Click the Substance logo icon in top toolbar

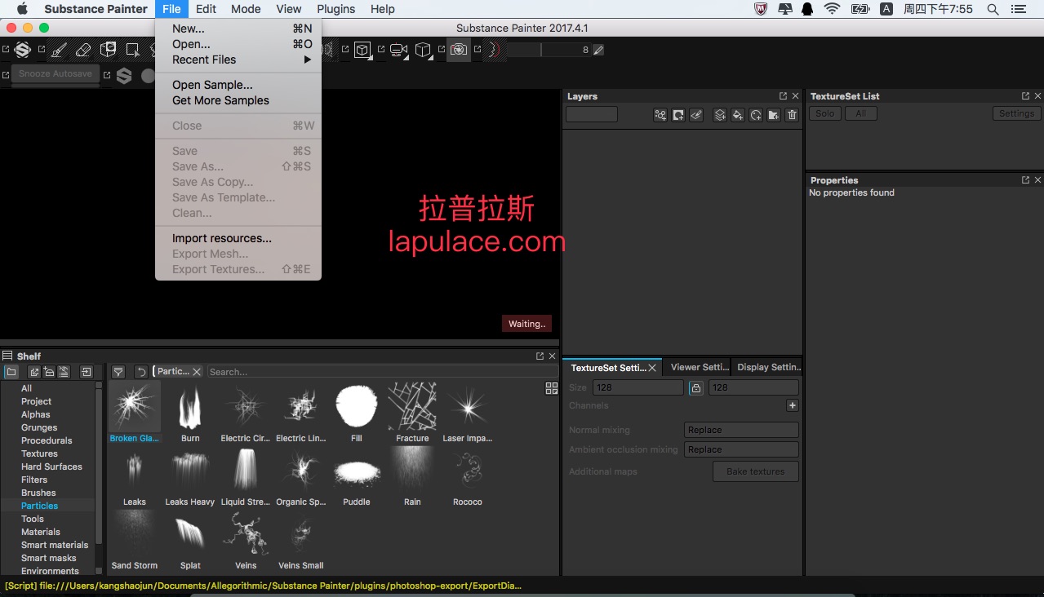coord(22,50)
